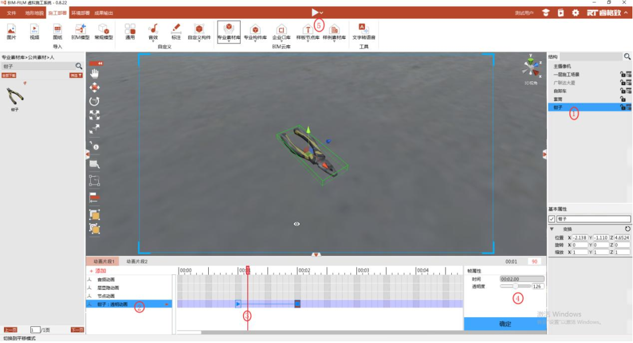633x343 pixels.
Task: Click the 确定 confirm button
Action: (x=505, y=324)
